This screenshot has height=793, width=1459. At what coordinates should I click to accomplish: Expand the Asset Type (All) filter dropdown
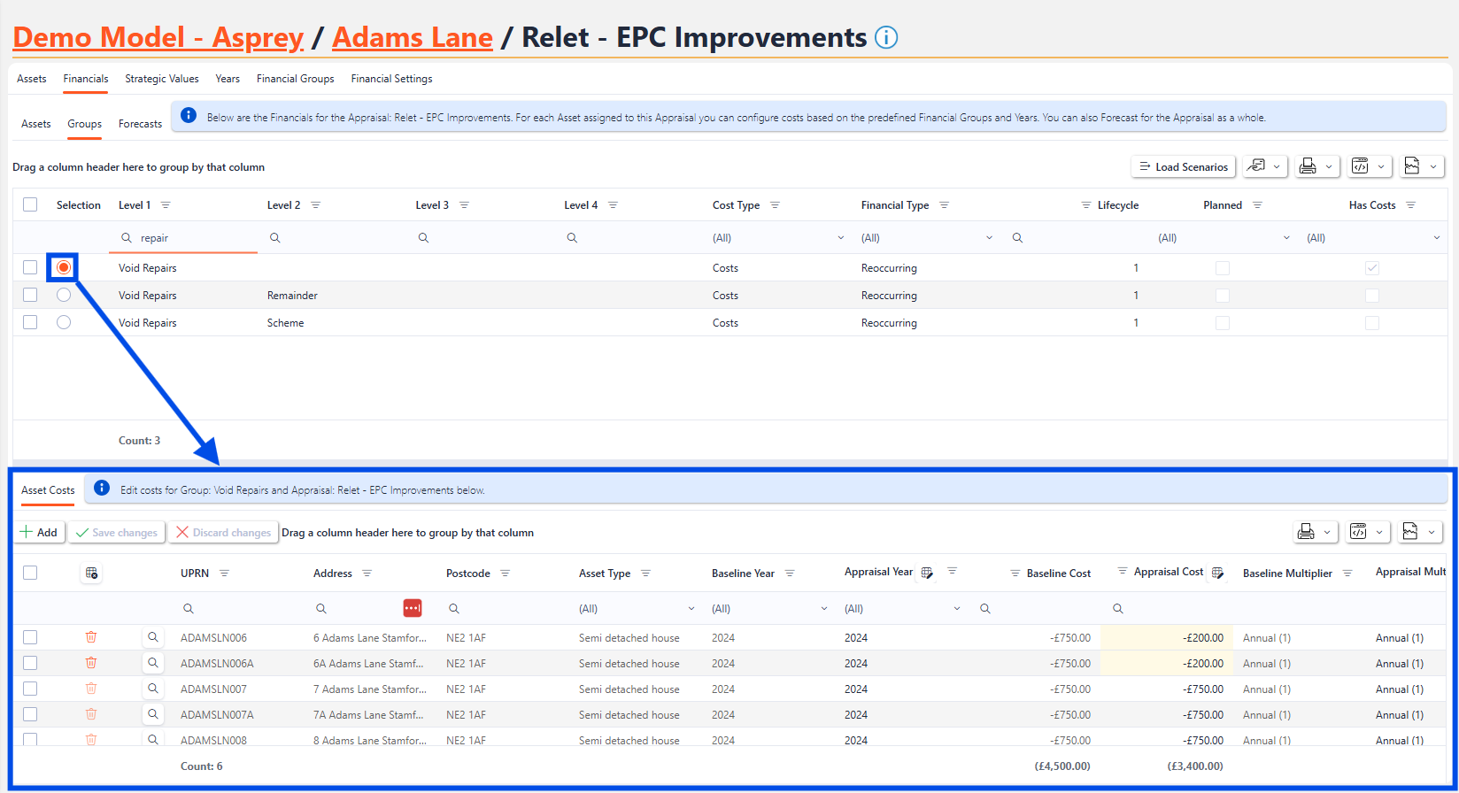[x=691, y=609]
